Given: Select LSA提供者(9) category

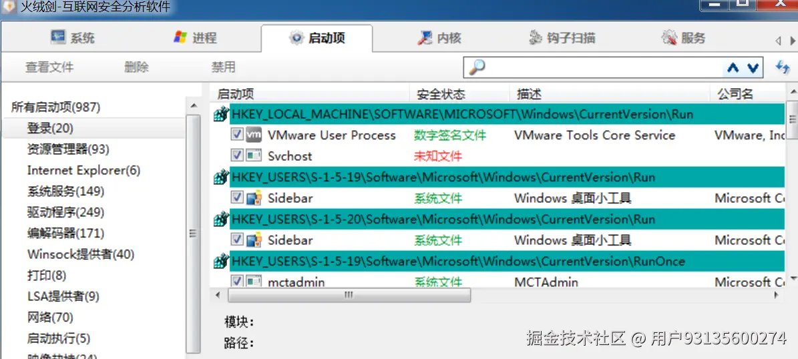Looking at the screenshot, I should pos(63,296).
